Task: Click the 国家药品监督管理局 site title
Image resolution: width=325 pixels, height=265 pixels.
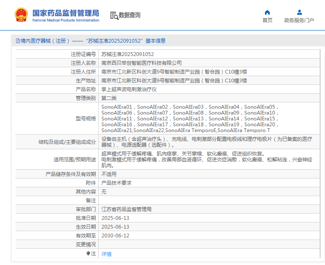Action: coord(66,13)
